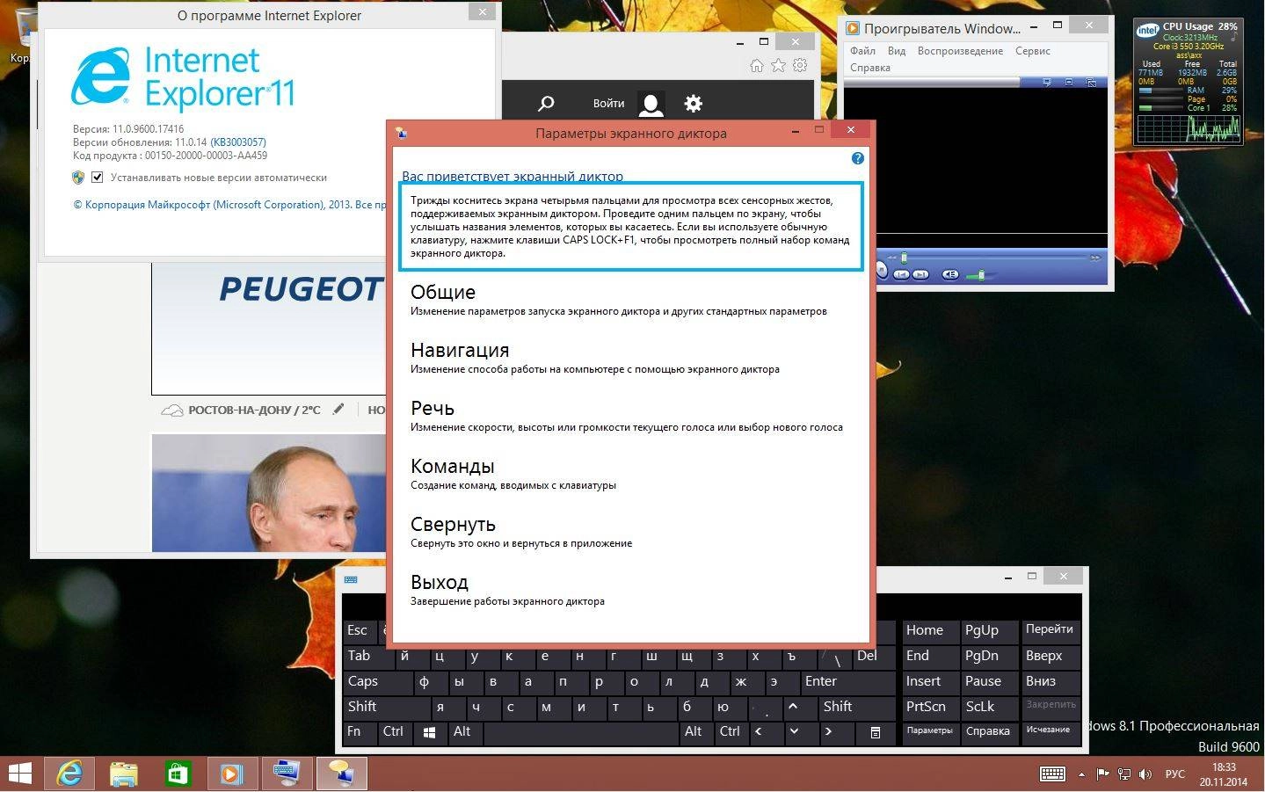
Task: Open the KB3003057 update link
Action: (x=238, y=142)
